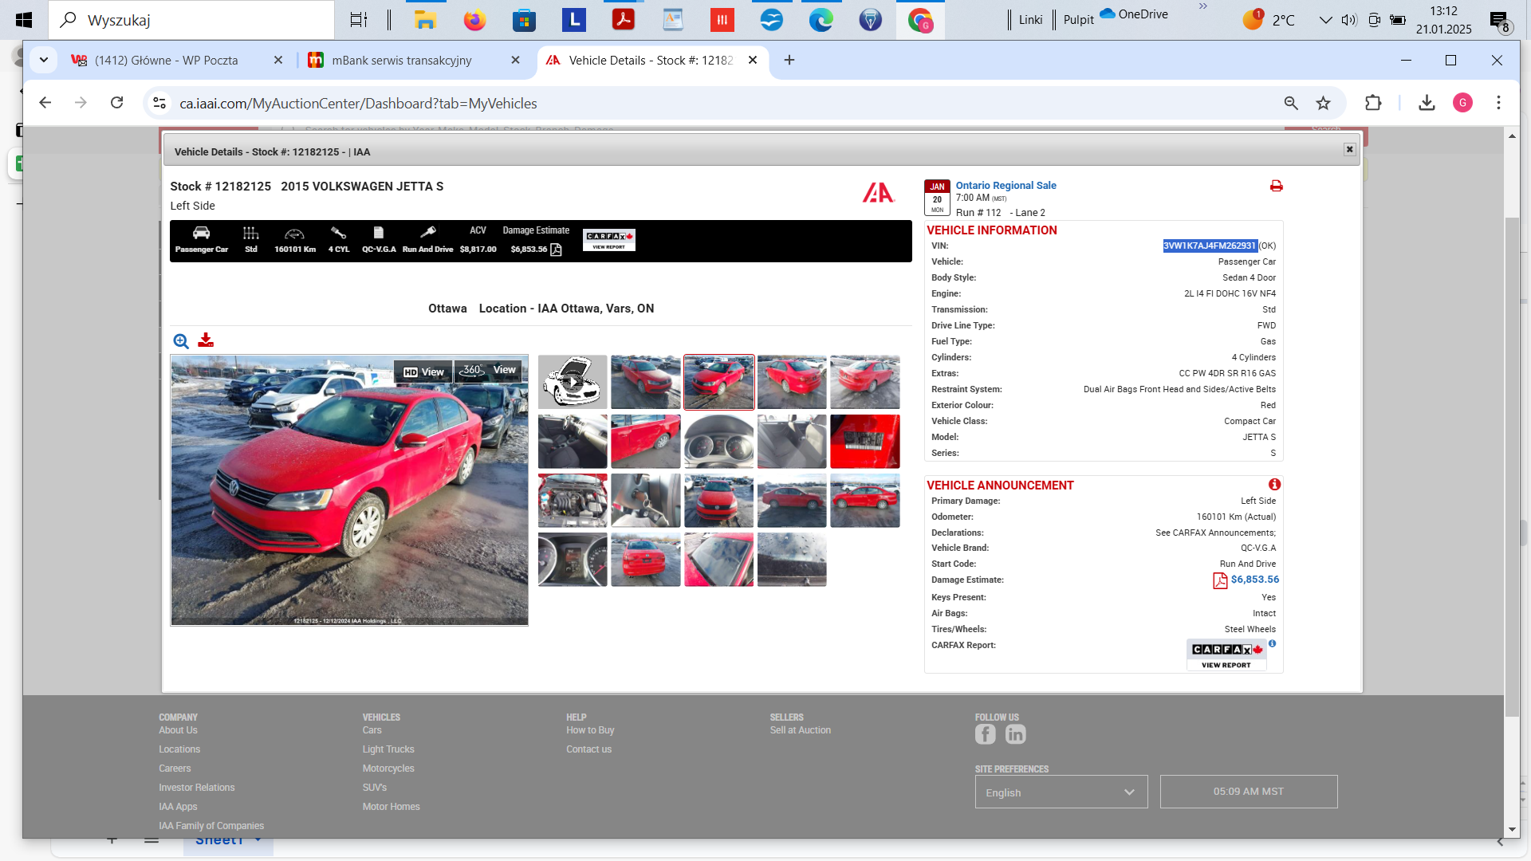1531x861 pixels.
Task: Select the rear view red car thumbnail in last row
Action: pyautogui.click(x=645, y=560)
